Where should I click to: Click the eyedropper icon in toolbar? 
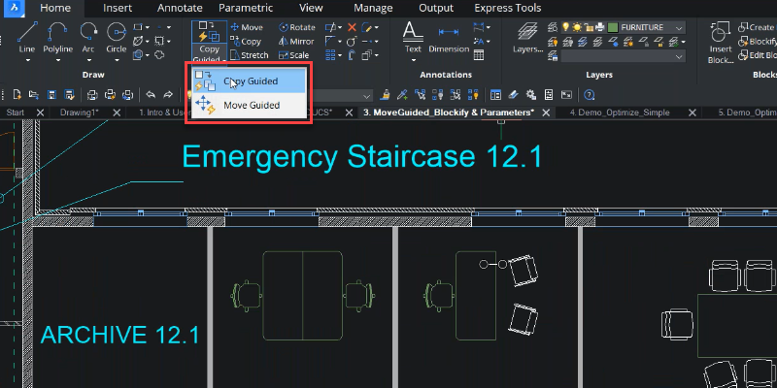pos(403,95)
